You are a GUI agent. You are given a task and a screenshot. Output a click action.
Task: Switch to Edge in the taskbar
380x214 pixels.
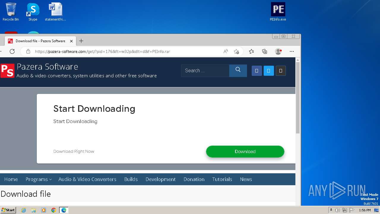coord(64,210)
